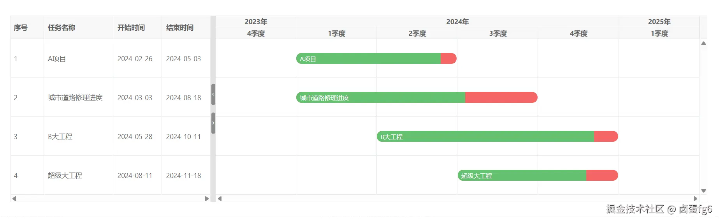Select the 序号 column header

[x=27, y=28]
